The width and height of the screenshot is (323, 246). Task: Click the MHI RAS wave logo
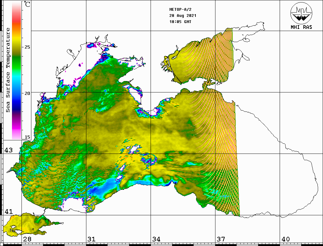pos(301,13)
